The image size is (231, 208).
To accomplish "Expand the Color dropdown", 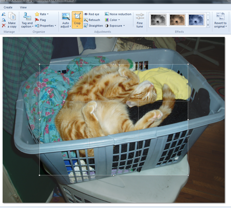I will (x=112, y=20).
